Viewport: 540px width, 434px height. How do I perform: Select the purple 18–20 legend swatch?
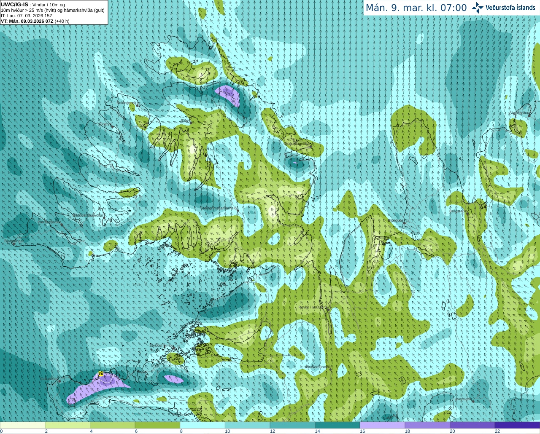pyautogui.click(x=427, y=425)
